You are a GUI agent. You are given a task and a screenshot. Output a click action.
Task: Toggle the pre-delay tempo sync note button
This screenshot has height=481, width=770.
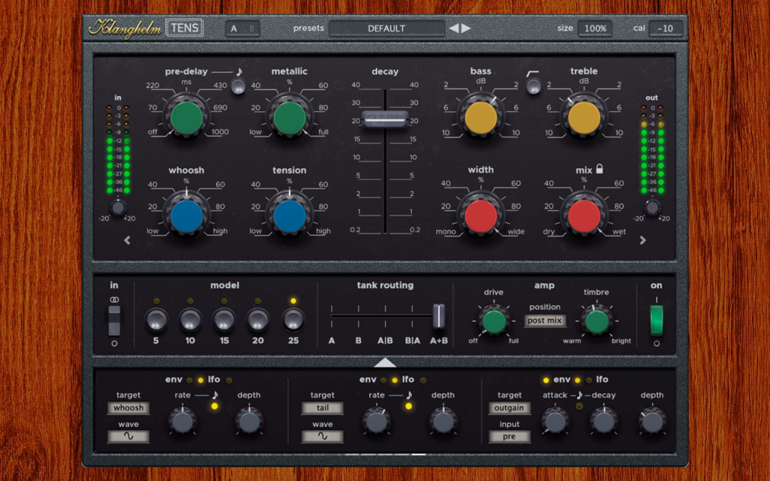[238, 87]
